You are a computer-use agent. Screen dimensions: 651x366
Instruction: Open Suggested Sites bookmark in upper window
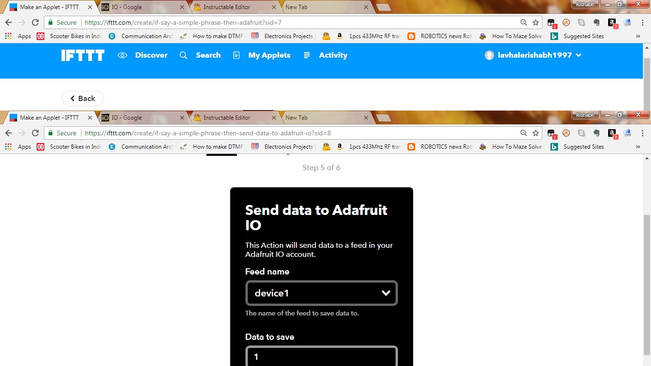(577, 36)
